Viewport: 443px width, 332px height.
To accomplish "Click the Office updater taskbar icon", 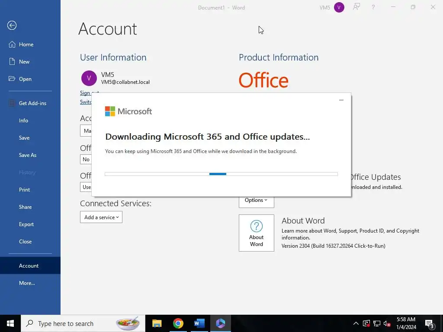I will tap(221, 323).
